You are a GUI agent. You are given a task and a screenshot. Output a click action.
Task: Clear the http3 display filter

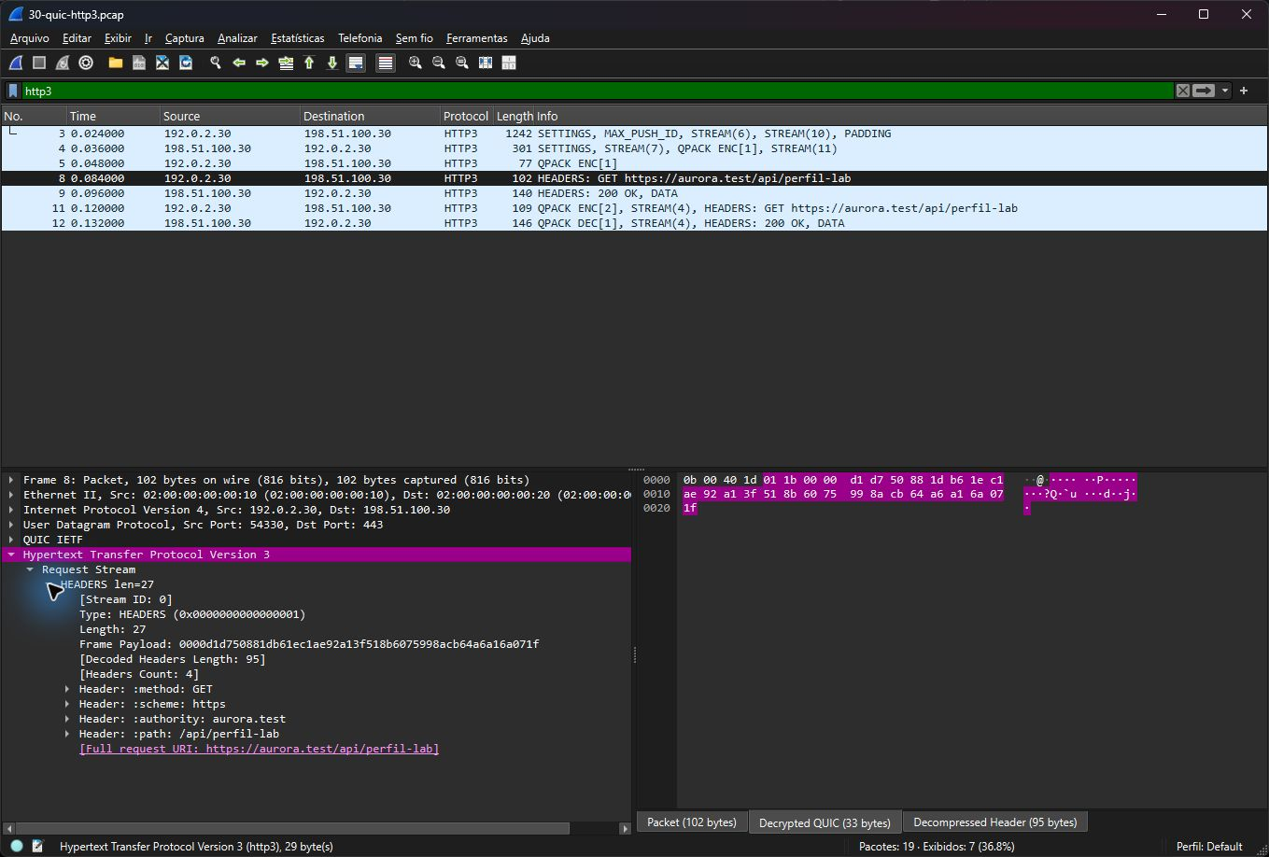(x=1183, y=91)
